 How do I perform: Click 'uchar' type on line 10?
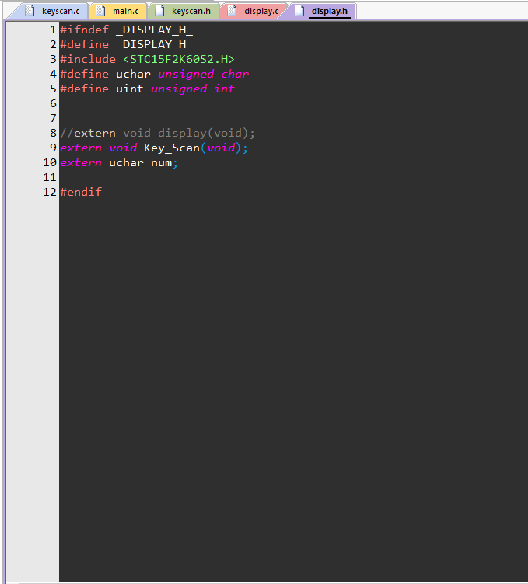tap(126, 163)
